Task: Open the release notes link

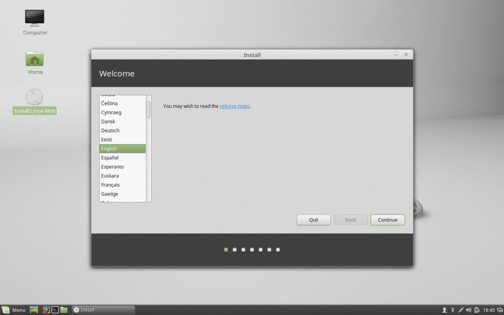Action: [235, 106]
